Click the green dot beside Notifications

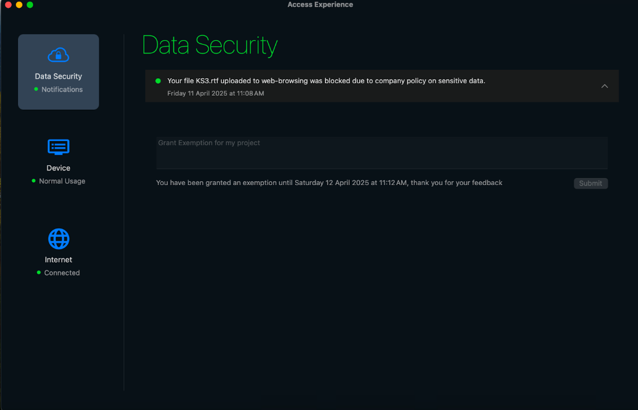[36, 89]
